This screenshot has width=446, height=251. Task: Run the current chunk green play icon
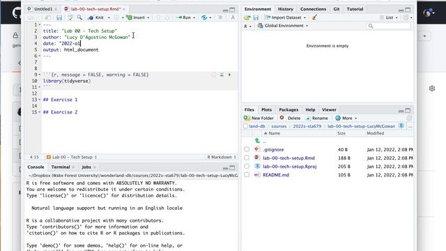tap(229, 75)
